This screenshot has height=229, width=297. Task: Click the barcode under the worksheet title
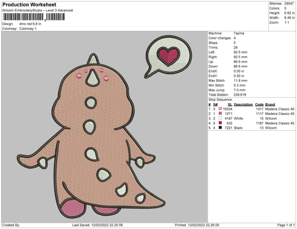(34, 17)
